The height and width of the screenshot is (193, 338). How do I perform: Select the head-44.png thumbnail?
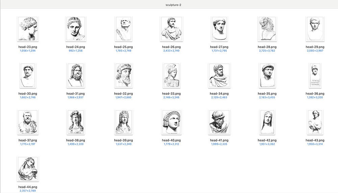click(x=28, y=169)
